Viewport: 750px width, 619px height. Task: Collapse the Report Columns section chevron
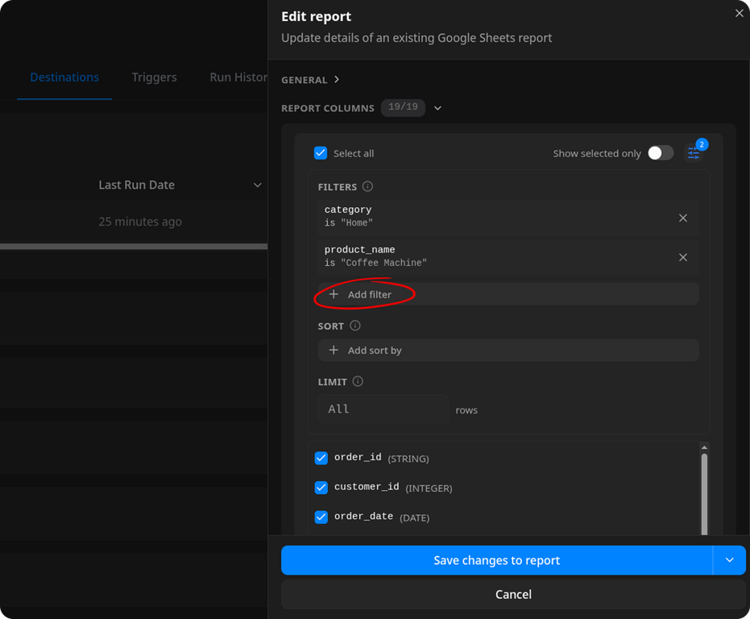point(437,108)
